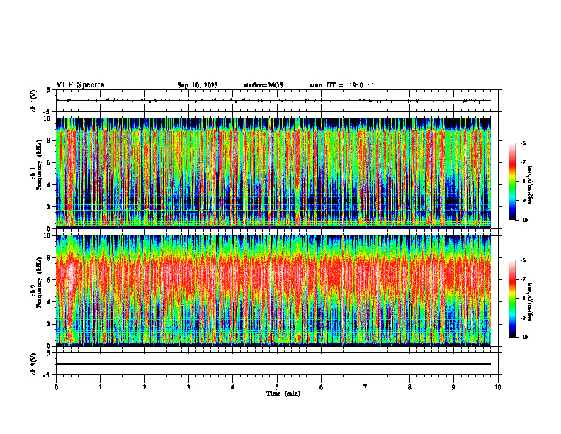
Task: Click time axis tick label "1"
Action: tap(100, 387)
